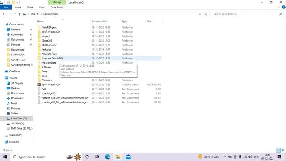Open File Explorer taskbar icon
The width and height of the screenshot is (286, 161).
118,157
